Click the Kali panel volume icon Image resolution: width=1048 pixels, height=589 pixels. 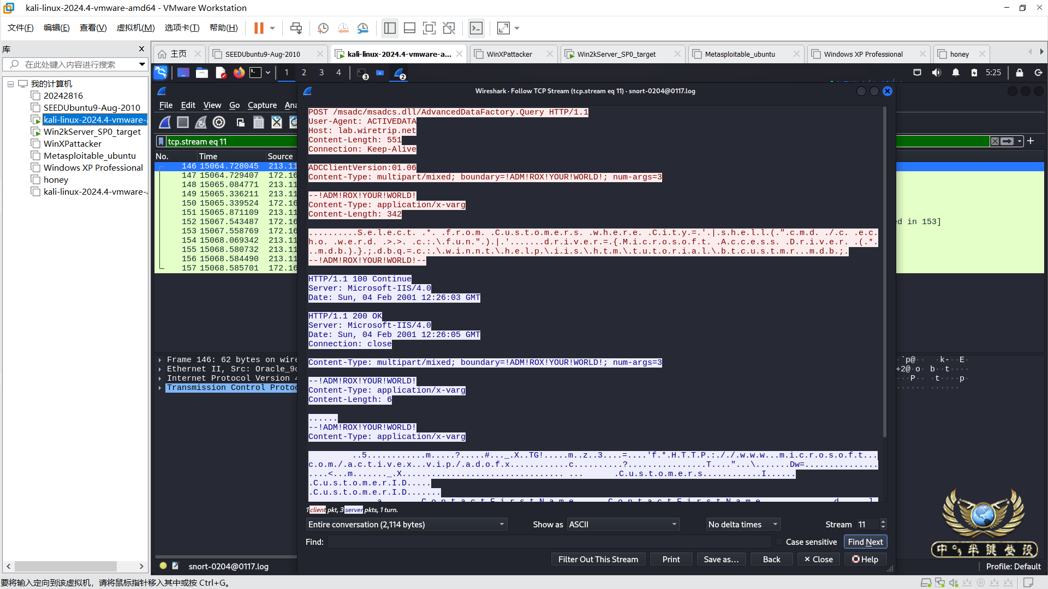coord(937,73)
